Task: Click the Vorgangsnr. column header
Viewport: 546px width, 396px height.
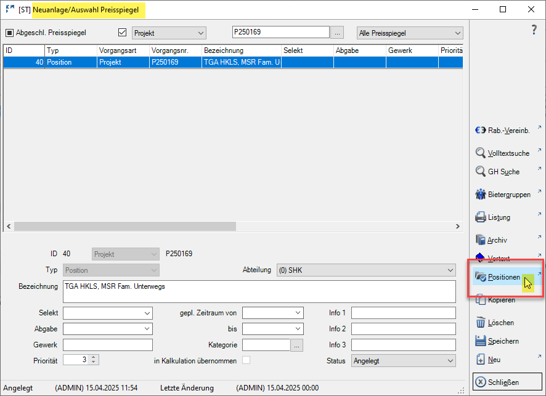Action: tap(174, 51)
